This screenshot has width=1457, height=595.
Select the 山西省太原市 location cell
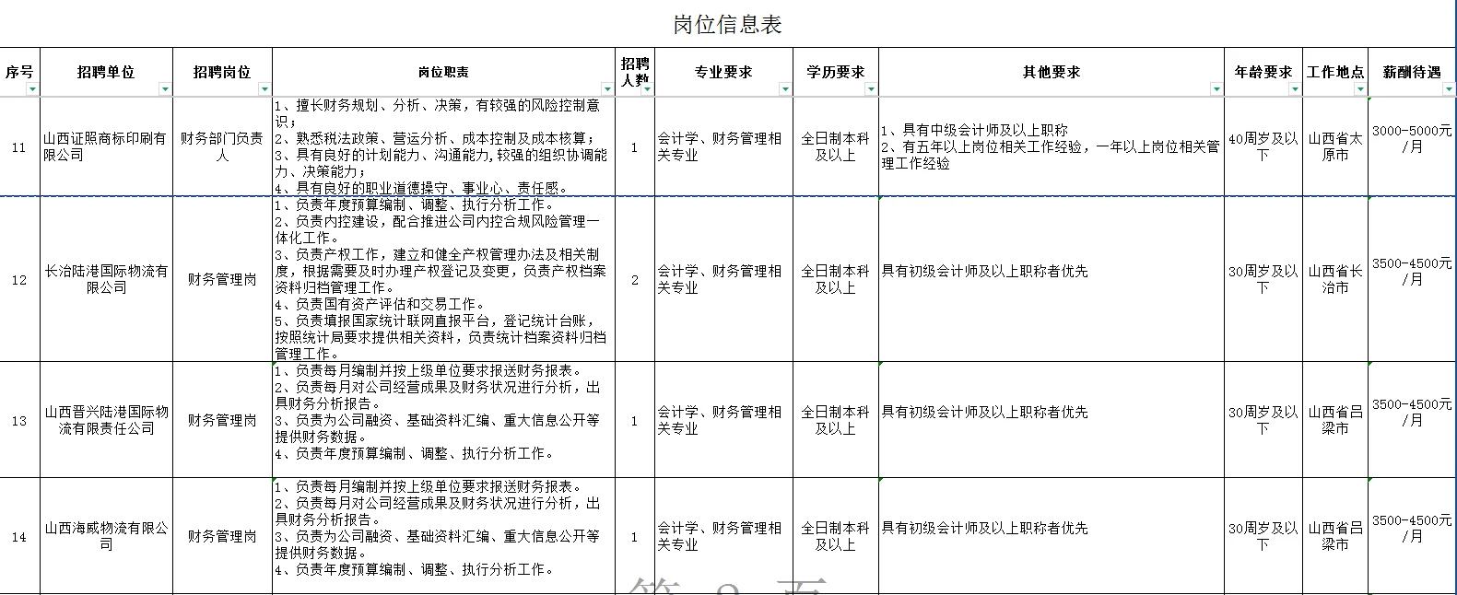1335,146
